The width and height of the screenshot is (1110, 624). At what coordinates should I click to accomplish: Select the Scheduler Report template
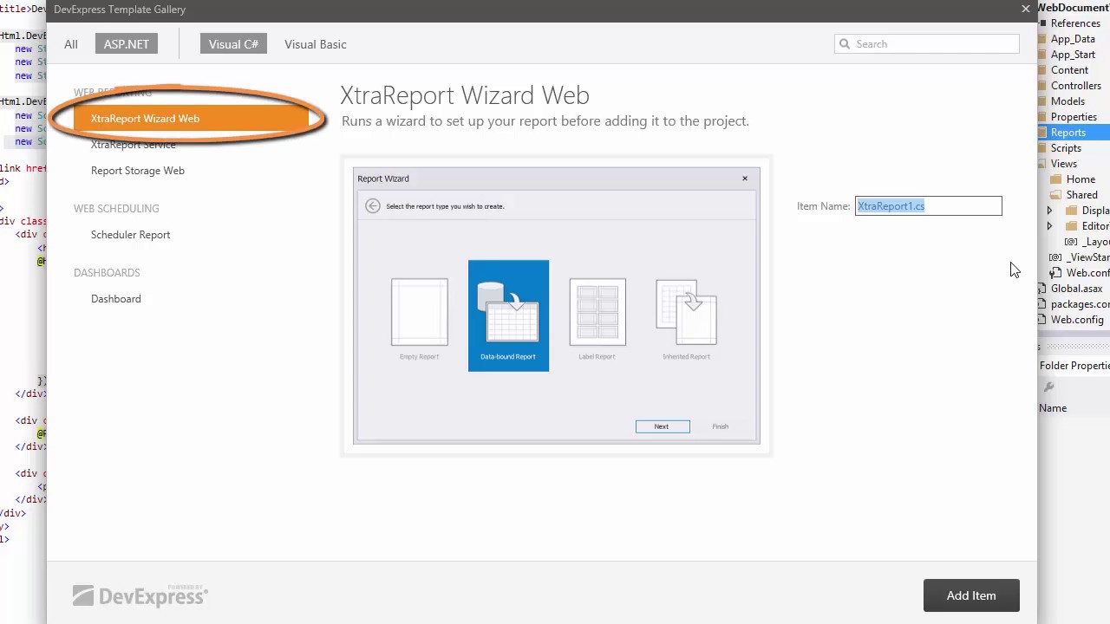[131, 235]
